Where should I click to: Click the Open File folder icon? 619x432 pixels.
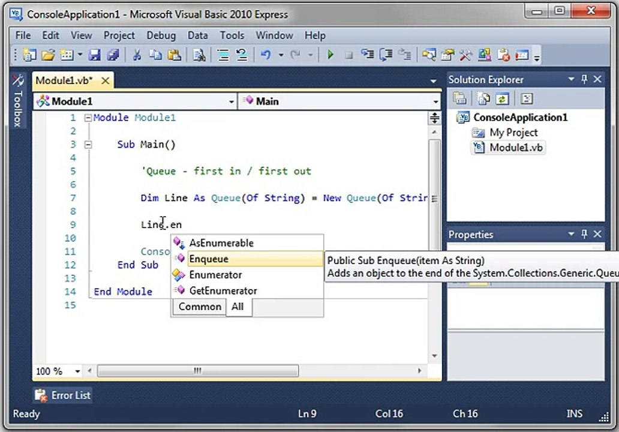point(48,55)
